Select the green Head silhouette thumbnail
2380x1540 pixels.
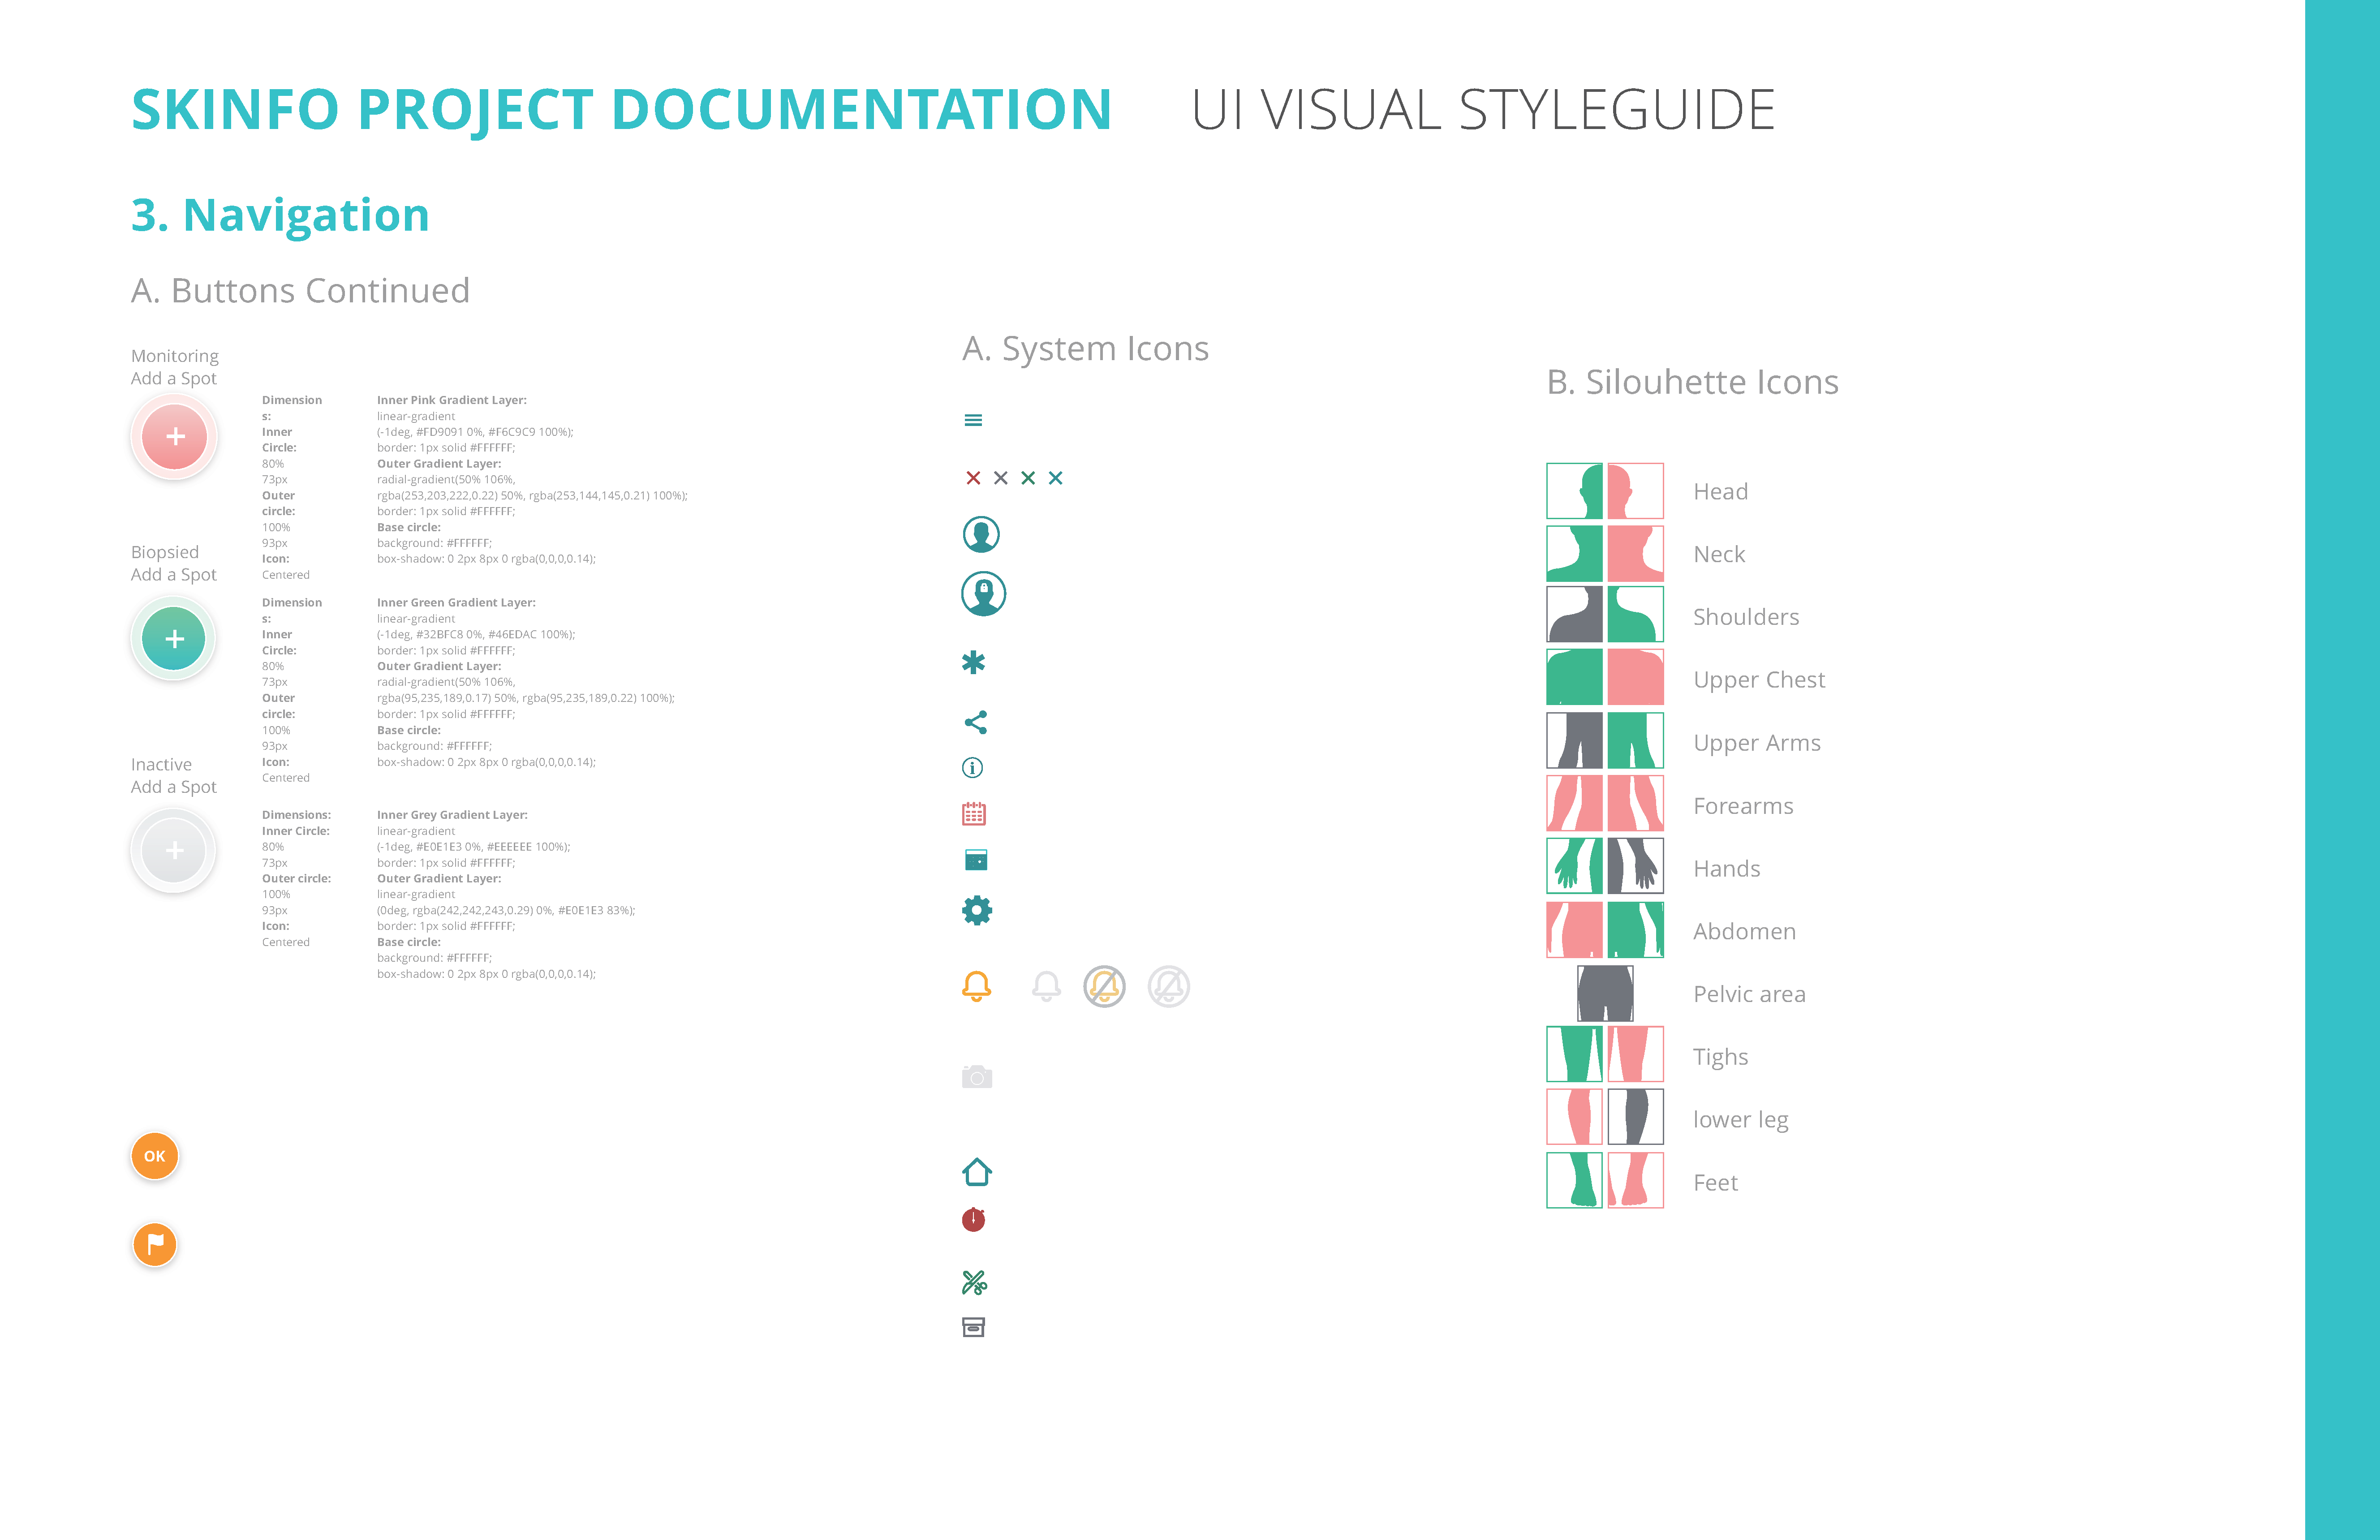click(x=1575, y=491)
